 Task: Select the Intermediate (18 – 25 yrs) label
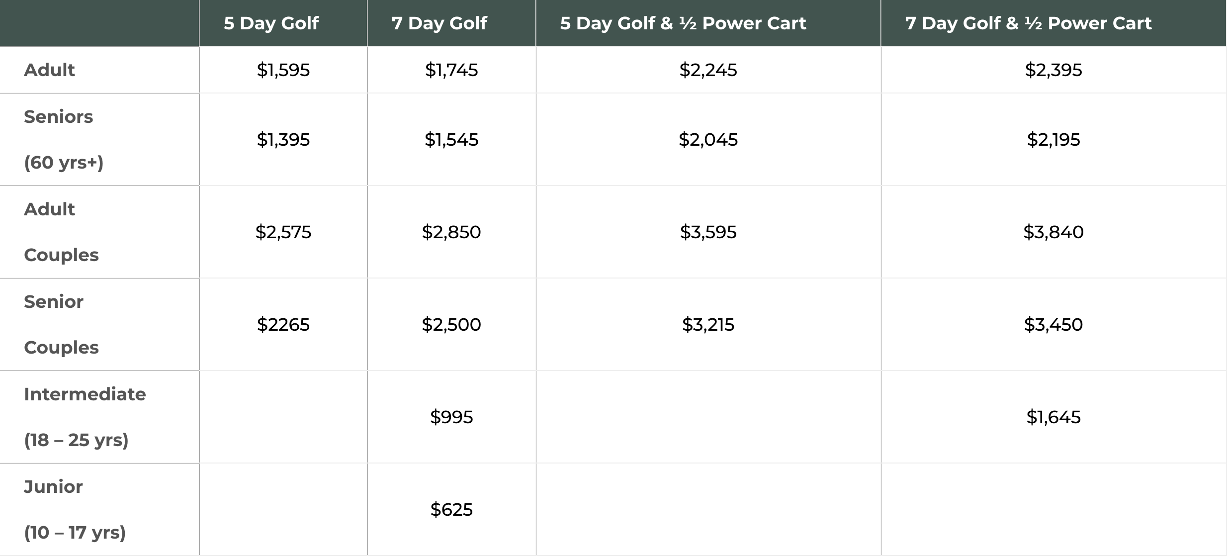(x=85, y=417)
